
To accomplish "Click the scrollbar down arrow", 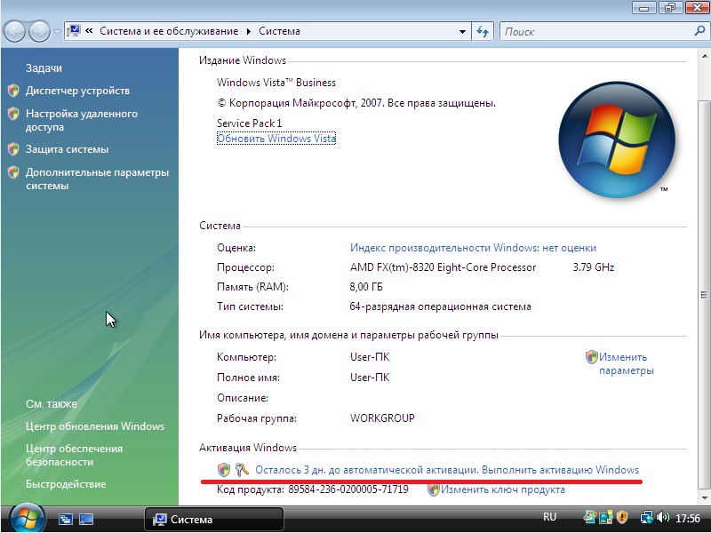I will pyautogui.click(x=704, y=497).
